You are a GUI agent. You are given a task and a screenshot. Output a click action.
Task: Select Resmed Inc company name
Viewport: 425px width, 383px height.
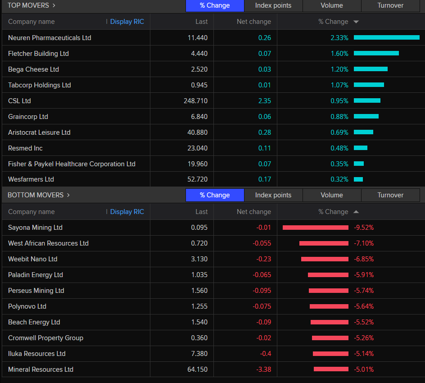pyautogui.click(x=25, y=148)
